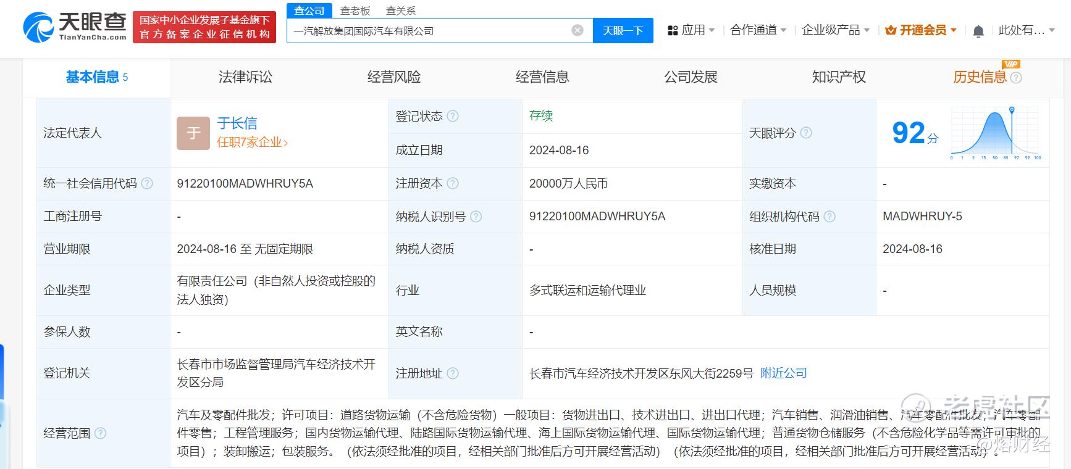Viewport: 1071px width, 469px height.
Task: Clear the search box text
Action: tap(577, 30)
